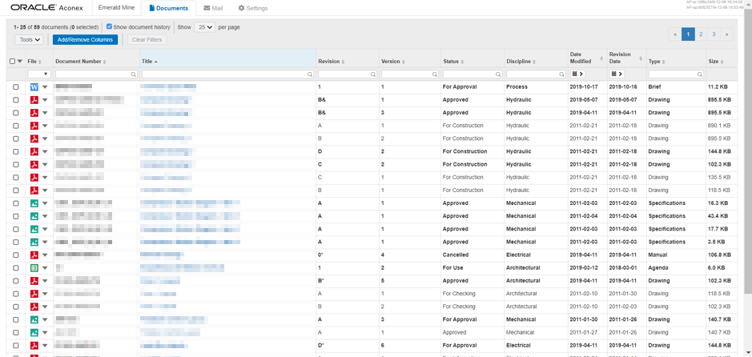Click the search icon in the Status filter
This screenshot has height=357, width=752.
point(497,74)
